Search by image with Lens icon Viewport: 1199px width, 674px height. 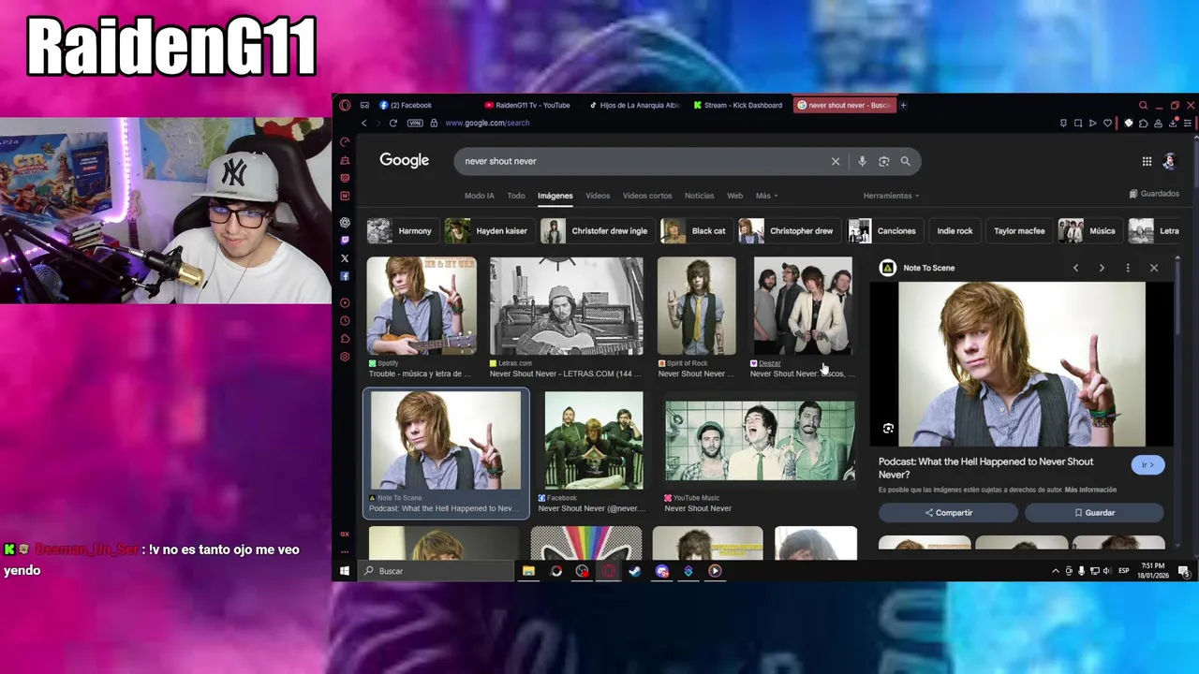883,161
